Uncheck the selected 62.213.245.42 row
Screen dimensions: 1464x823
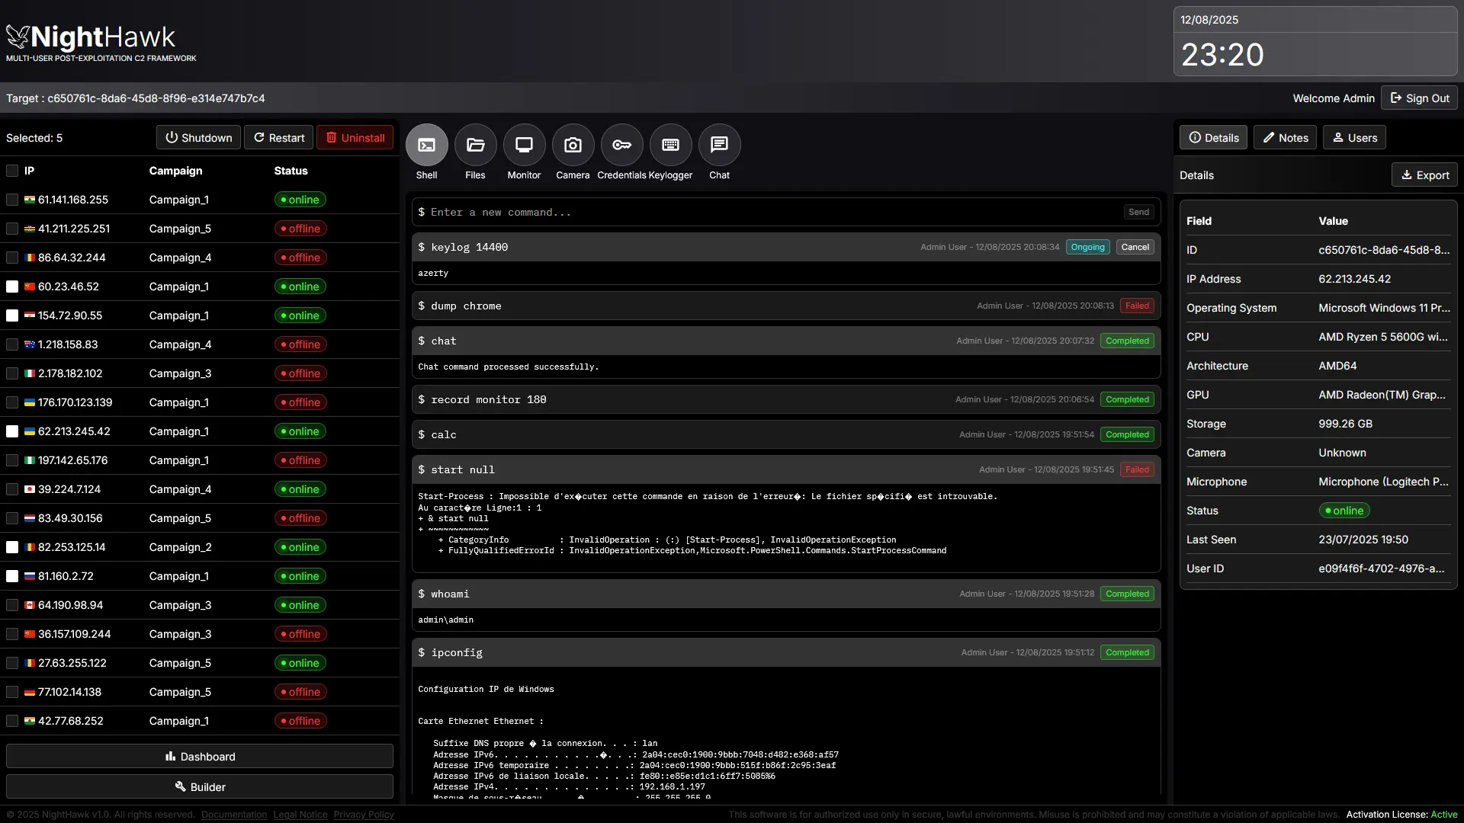pos(12,431)
